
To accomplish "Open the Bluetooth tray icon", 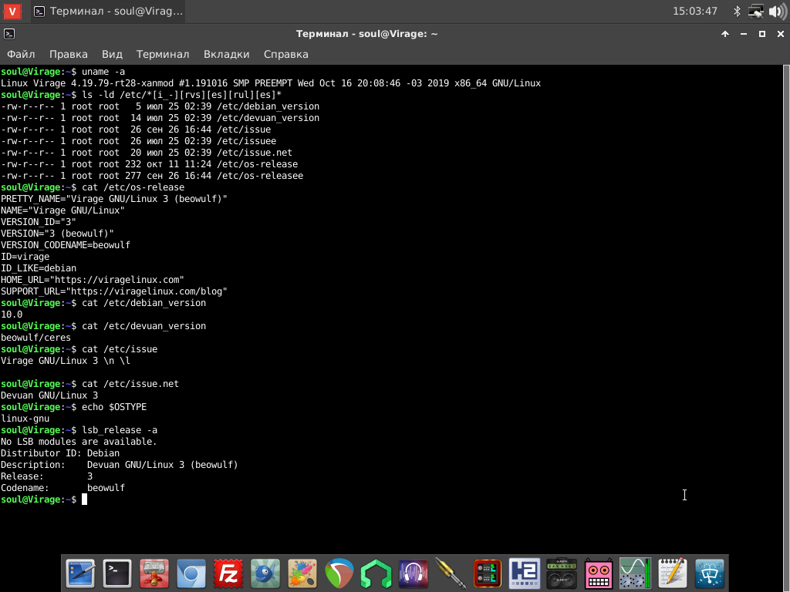I will tap(737, 11).
